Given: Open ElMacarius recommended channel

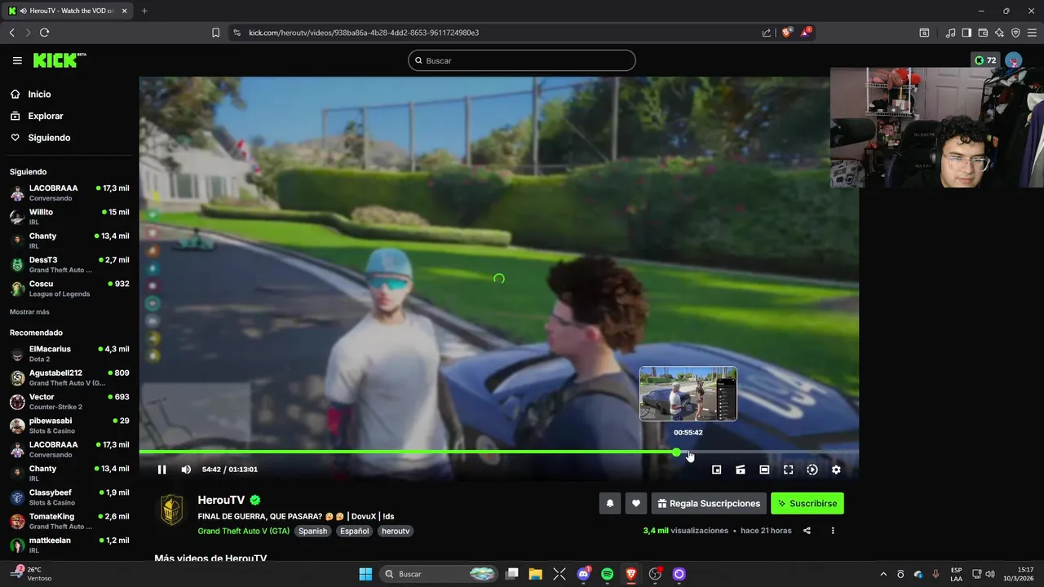Looking at the screenshot, I should (x=69, y=354).
